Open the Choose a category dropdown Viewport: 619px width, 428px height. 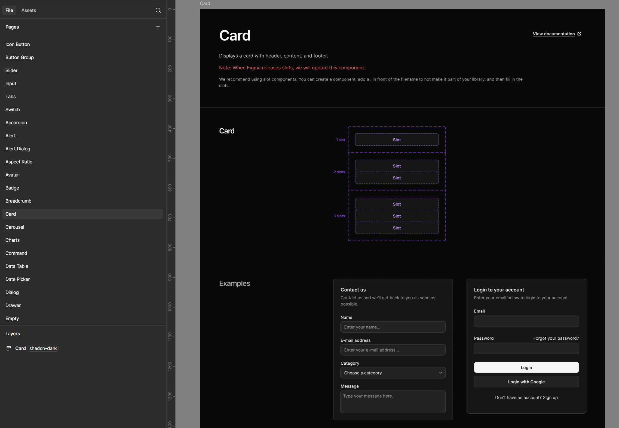393,373
